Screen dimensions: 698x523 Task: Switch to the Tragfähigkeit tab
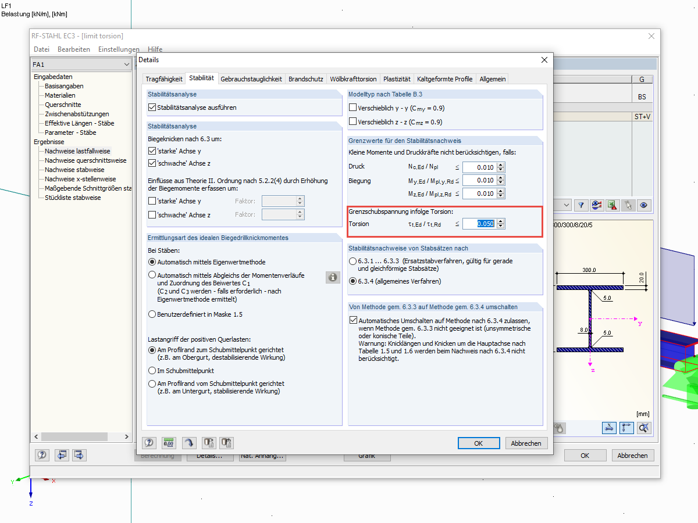(x=164, y=79)
